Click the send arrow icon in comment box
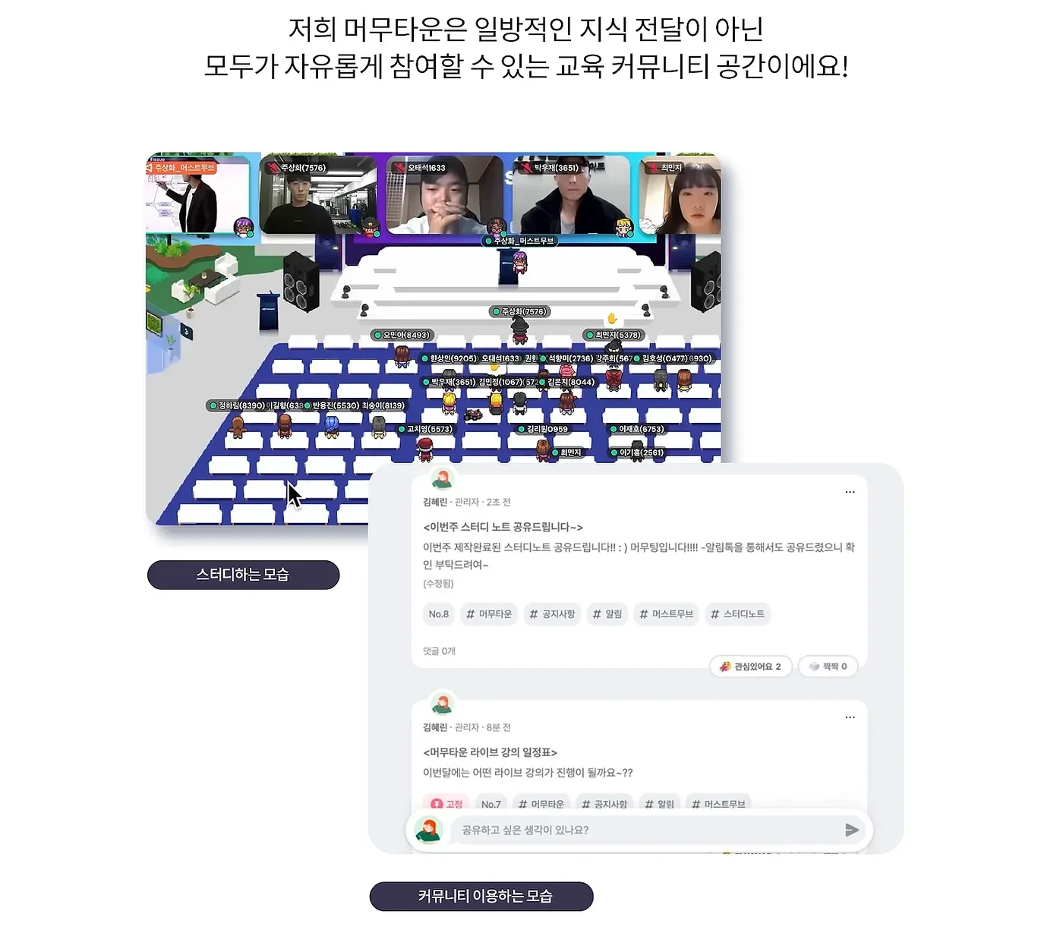1063x949 pixels. [852, 830]
